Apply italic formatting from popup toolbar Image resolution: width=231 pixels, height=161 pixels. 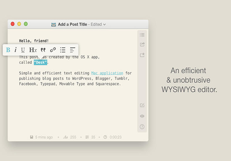[16, 50]
